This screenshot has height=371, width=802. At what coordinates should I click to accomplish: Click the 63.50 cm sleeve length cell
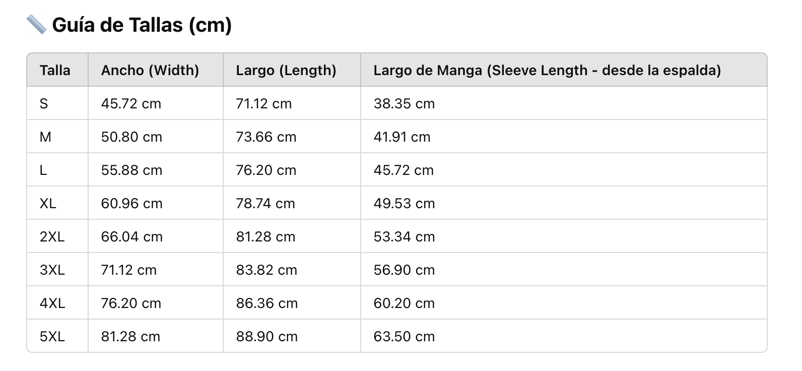(x=404, y=336)
